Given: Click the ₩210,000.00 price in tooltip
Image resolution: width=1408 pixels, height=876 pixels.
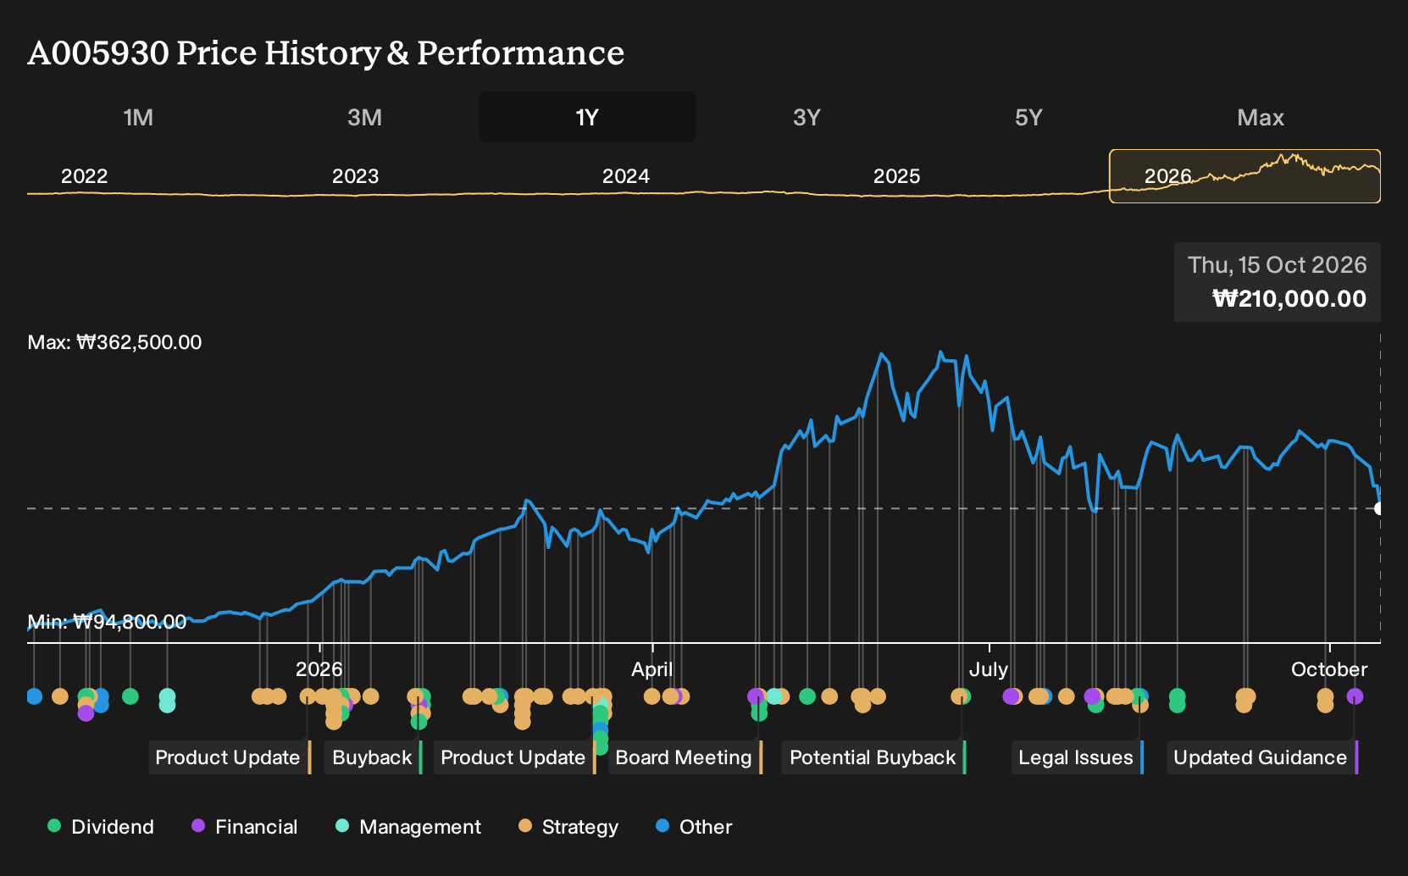Looking at the screenshot, I should click(1289, 298).
